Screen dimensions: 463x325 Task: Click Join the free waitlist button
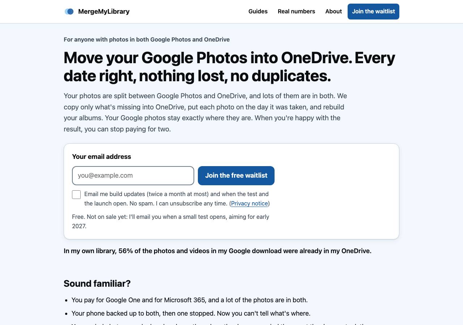point(236,175)
